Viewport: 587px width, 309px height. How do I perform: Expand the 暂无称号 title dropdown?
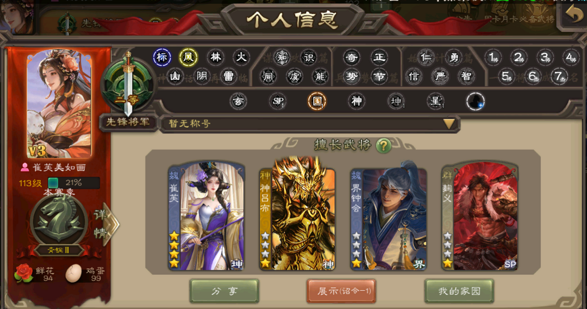click(x=449, y=124)
